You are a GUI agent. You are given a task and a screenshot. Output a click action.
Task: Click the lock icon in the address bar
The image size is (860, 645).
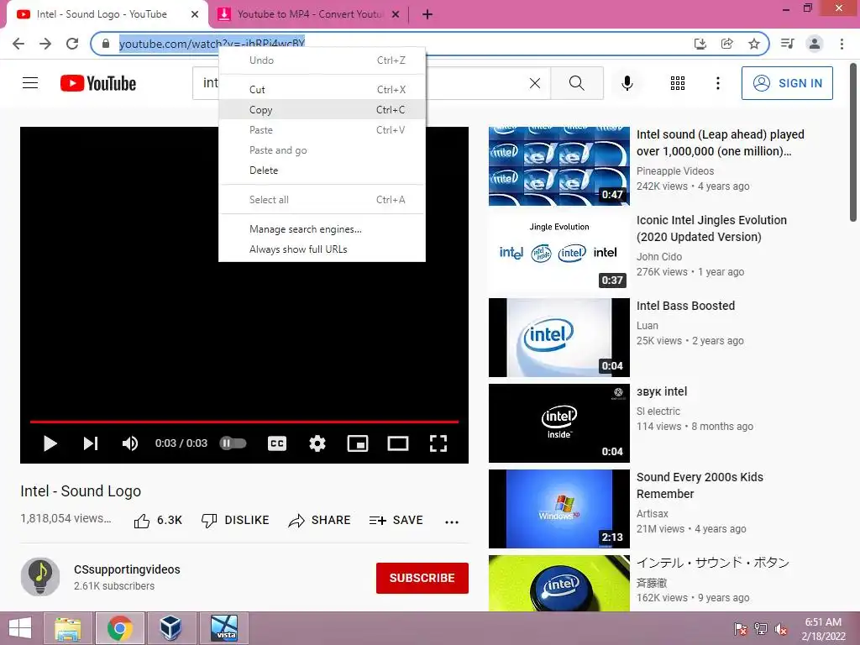point(106,44)
